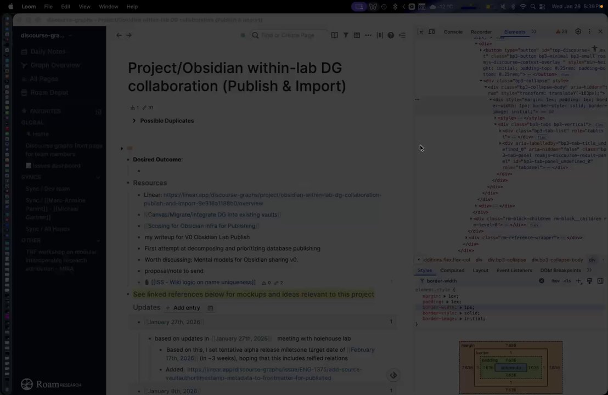Viewport: 608px width, 395px height.
Task: Go forward with the right arrow in Roam
Action: pos(129,35)
